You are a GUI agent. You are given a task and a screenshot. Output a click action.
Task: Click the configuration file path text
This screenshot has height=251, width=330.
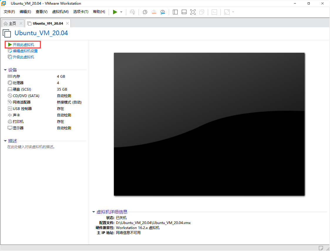[x=153, y=223]
